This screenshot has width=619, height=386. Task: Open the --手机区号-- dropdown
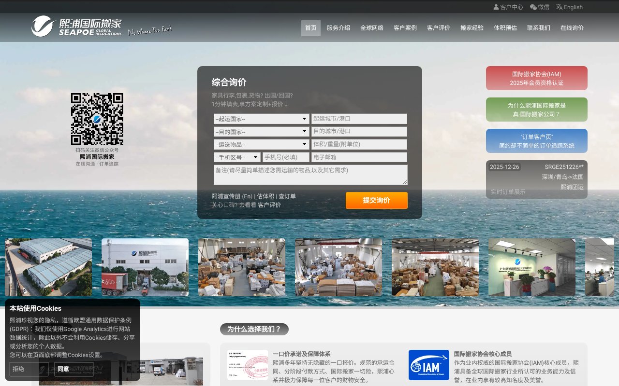(x=237, y=157)
